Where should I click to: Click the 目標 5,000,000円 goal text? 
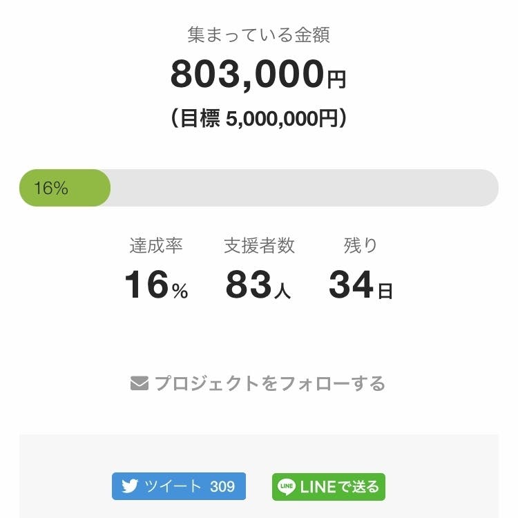point(258,119)
